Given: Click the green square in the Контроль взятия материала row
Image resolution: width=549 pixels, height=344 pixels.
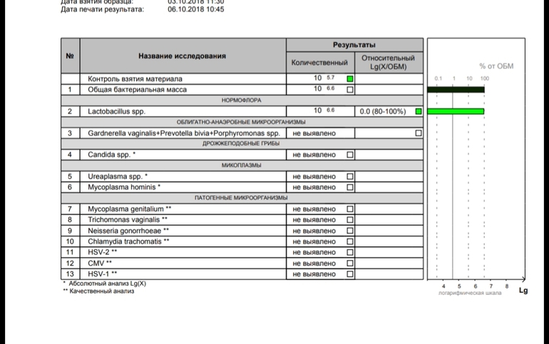Looking at the screenshot, I should [350, 78].
